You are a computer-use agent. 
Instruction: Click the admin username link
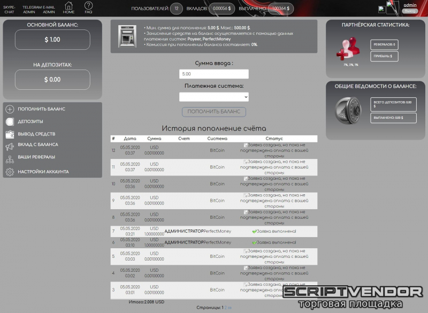[x=410, y=5]
